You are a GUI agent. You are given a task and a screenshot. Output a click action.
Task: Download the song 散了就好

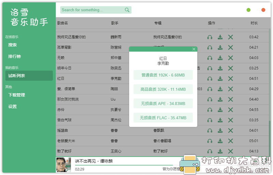point(220,151)
